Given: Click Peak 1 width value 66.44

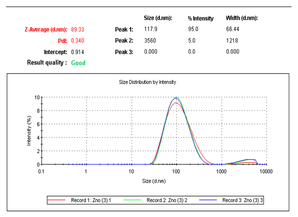Looking at the screenshot, I should [233, 30].
